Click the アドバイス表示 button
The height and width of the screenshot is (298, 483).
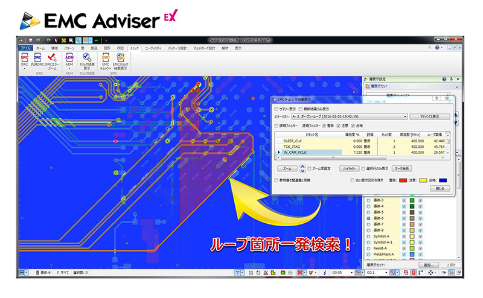pyautogui.click(x=430, y=116)
